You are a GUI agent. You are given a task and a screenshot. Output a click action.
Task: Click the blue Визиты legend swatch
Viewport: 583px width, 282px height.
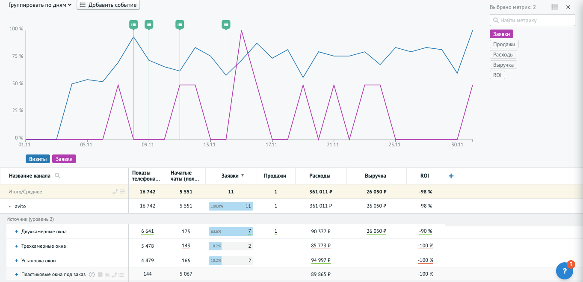tap(38, 159)
